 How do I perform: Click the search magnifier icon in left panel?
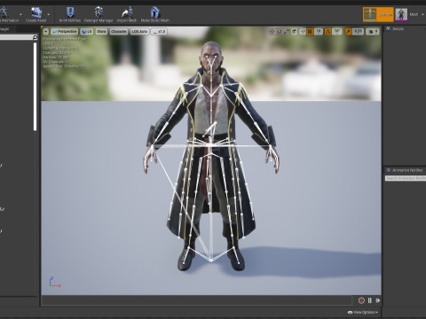point(35,37)
